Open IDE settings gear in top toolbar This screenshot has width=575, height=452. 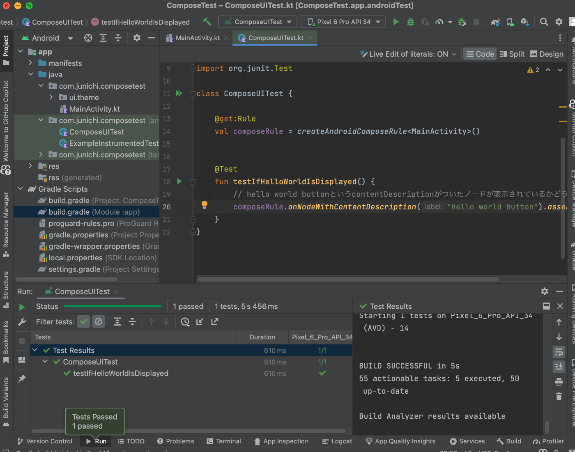click(559, 22)
